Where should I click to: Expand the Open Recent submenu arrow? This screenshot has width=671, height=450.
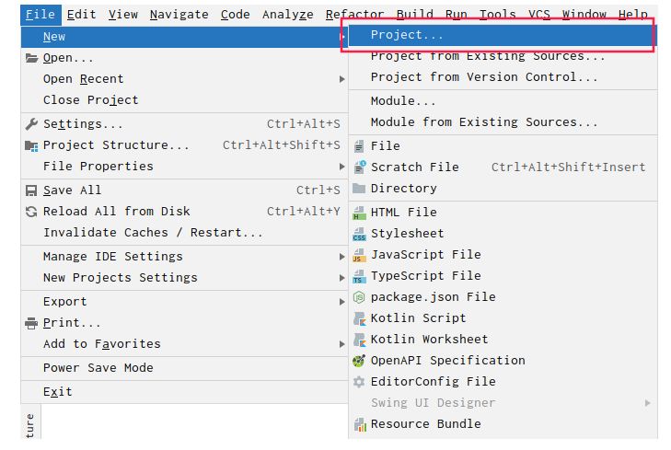pyautogui.click(x=341, y=79)
